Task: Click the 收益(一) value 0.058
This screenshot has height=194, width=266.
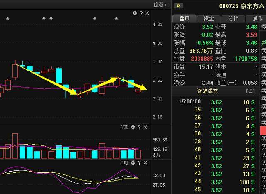Action: click(250, 83)
